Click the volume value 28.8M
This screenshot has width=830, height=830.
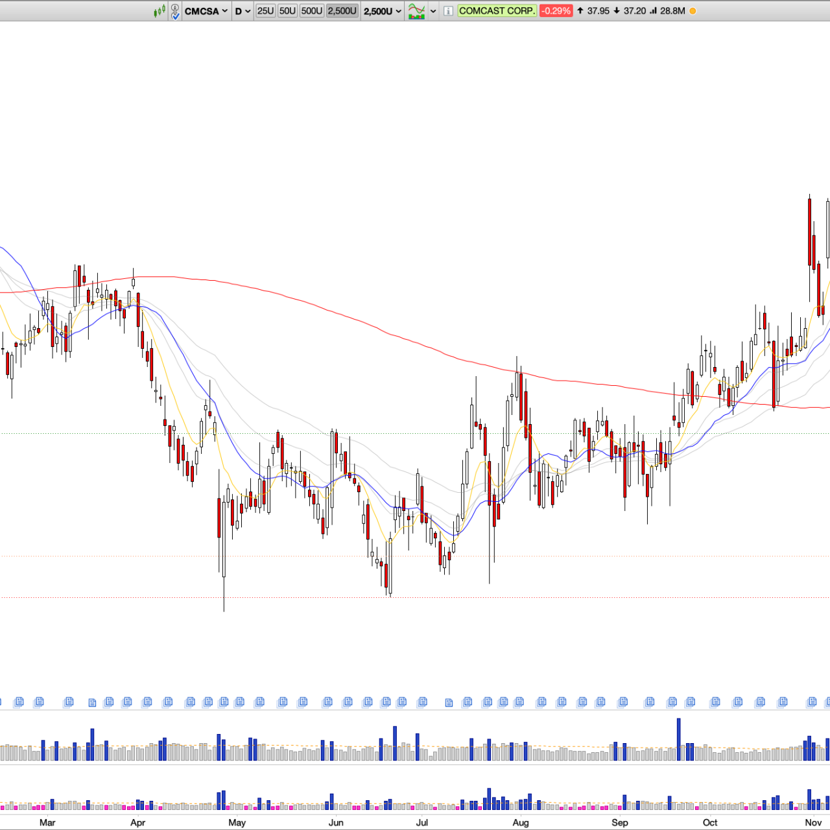(x=672, y=11)
